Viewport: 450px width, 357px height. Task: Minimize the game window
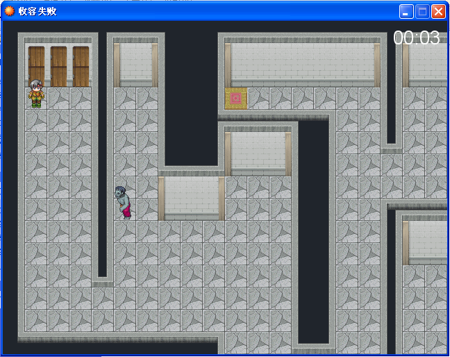coord(406,12)
